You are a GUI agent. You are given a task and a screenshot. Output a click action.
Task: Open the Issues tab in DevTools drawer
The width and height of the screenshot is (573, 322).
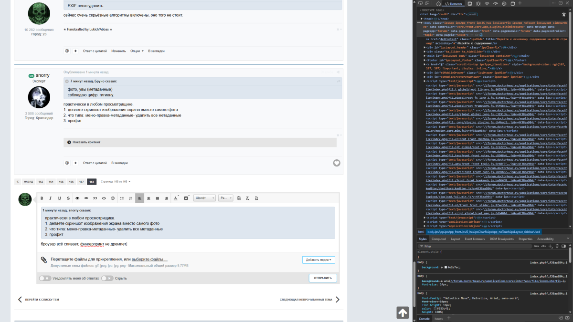point(438,319)
